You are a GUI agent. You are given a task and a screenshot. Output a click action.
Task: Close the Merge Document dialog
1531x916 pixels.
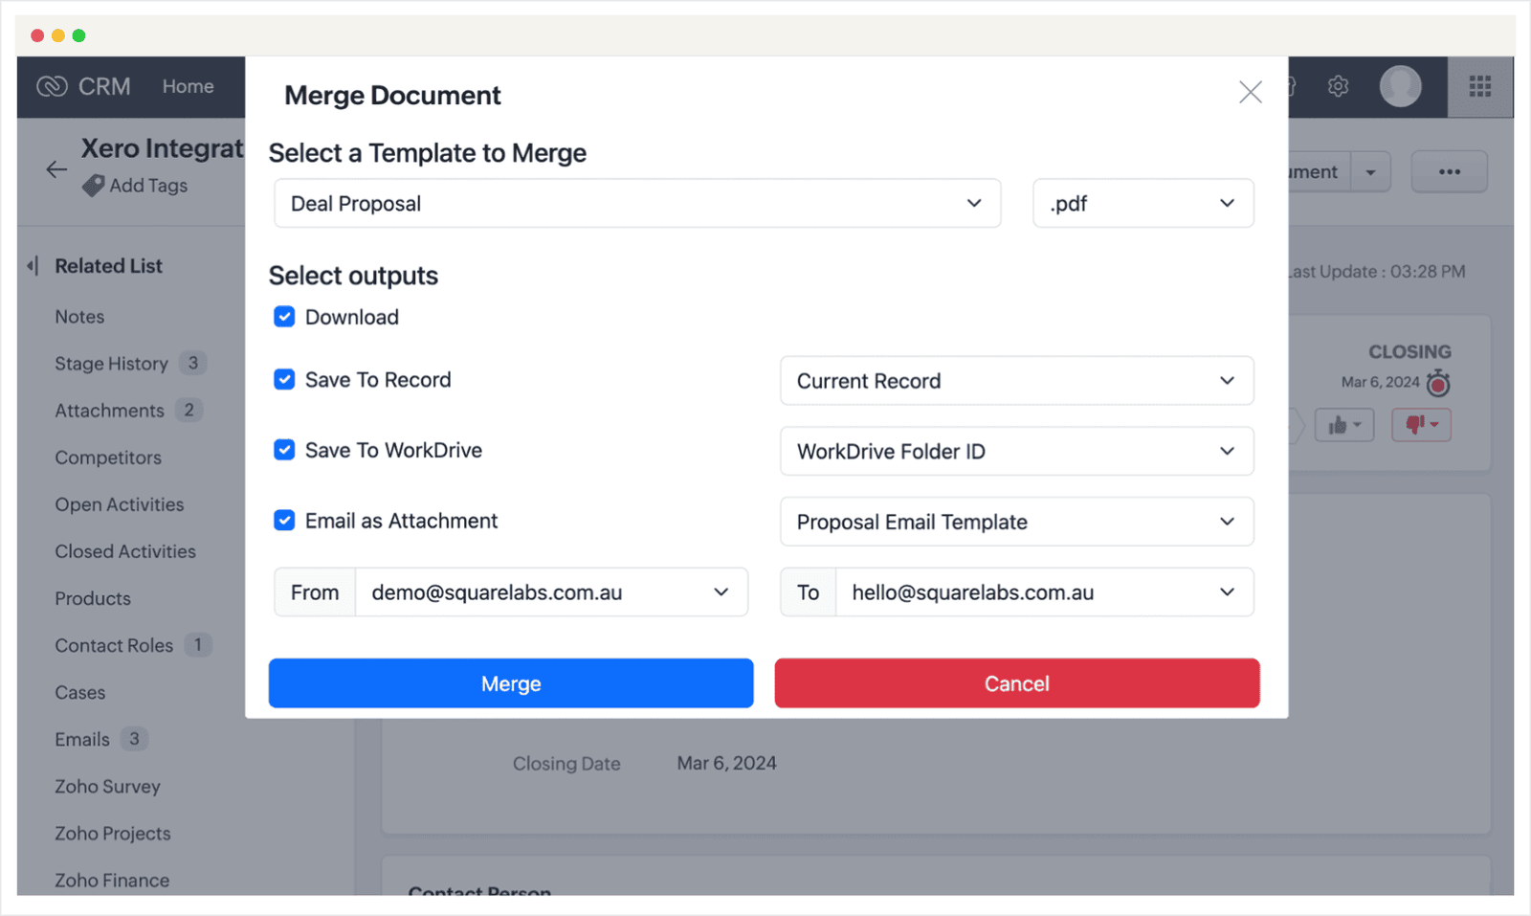[1250, 92]
